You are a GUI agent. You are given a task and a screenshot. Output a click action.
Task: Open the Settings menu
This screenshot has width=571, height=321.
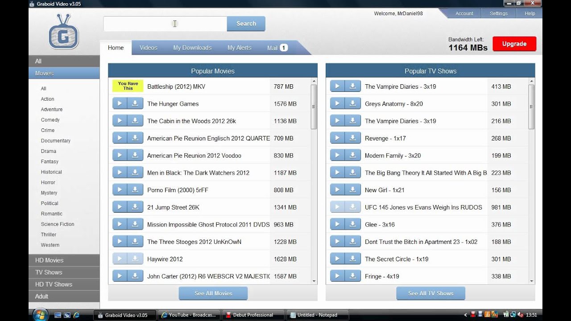(499, 13)
